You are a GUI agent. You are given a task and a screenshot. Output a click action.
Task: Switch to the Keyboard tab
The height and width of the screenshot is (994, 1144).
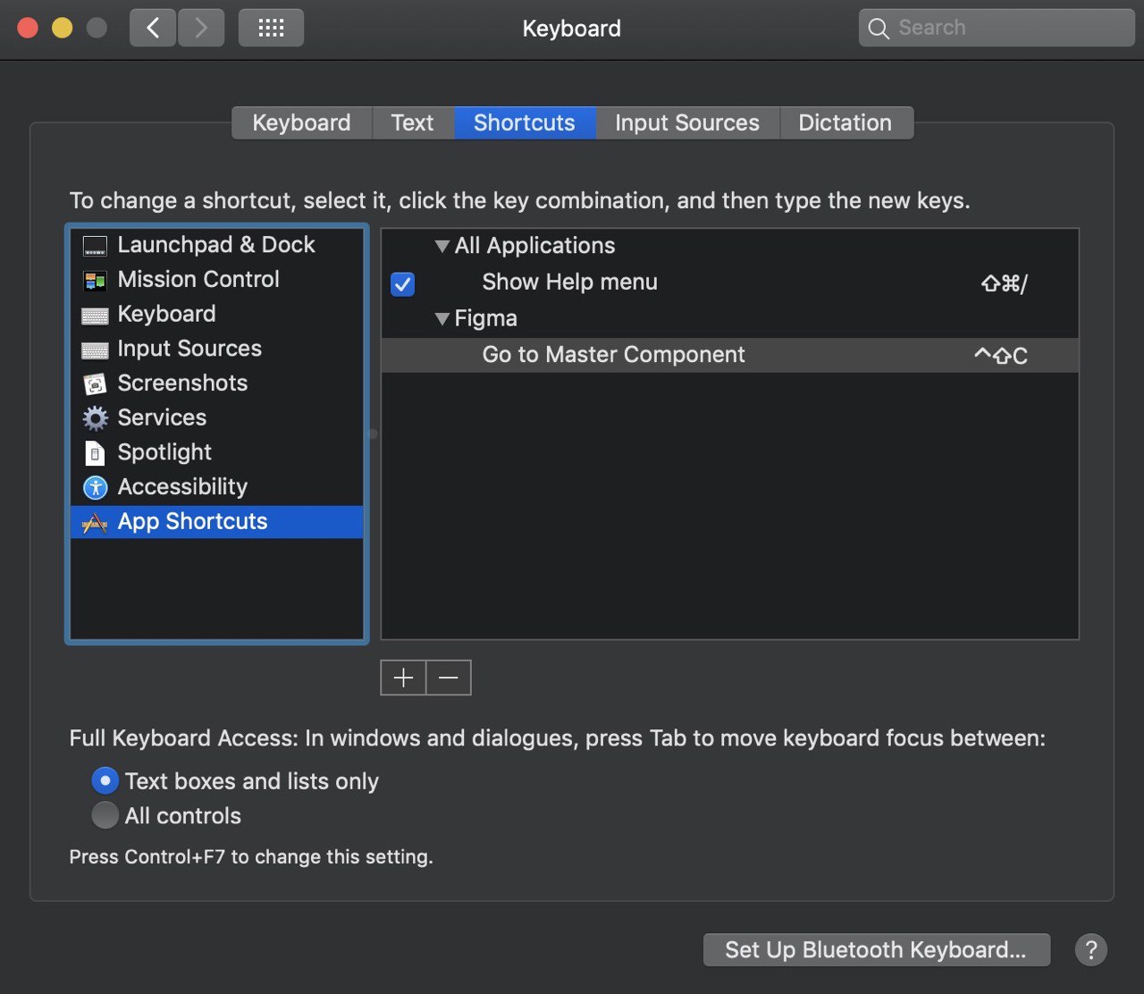click(301, 122)
